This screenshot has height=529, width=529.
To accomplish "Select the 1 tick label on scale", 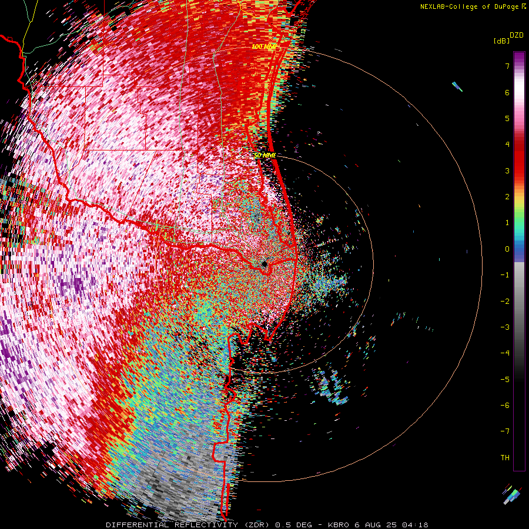I will coord(507,223).
